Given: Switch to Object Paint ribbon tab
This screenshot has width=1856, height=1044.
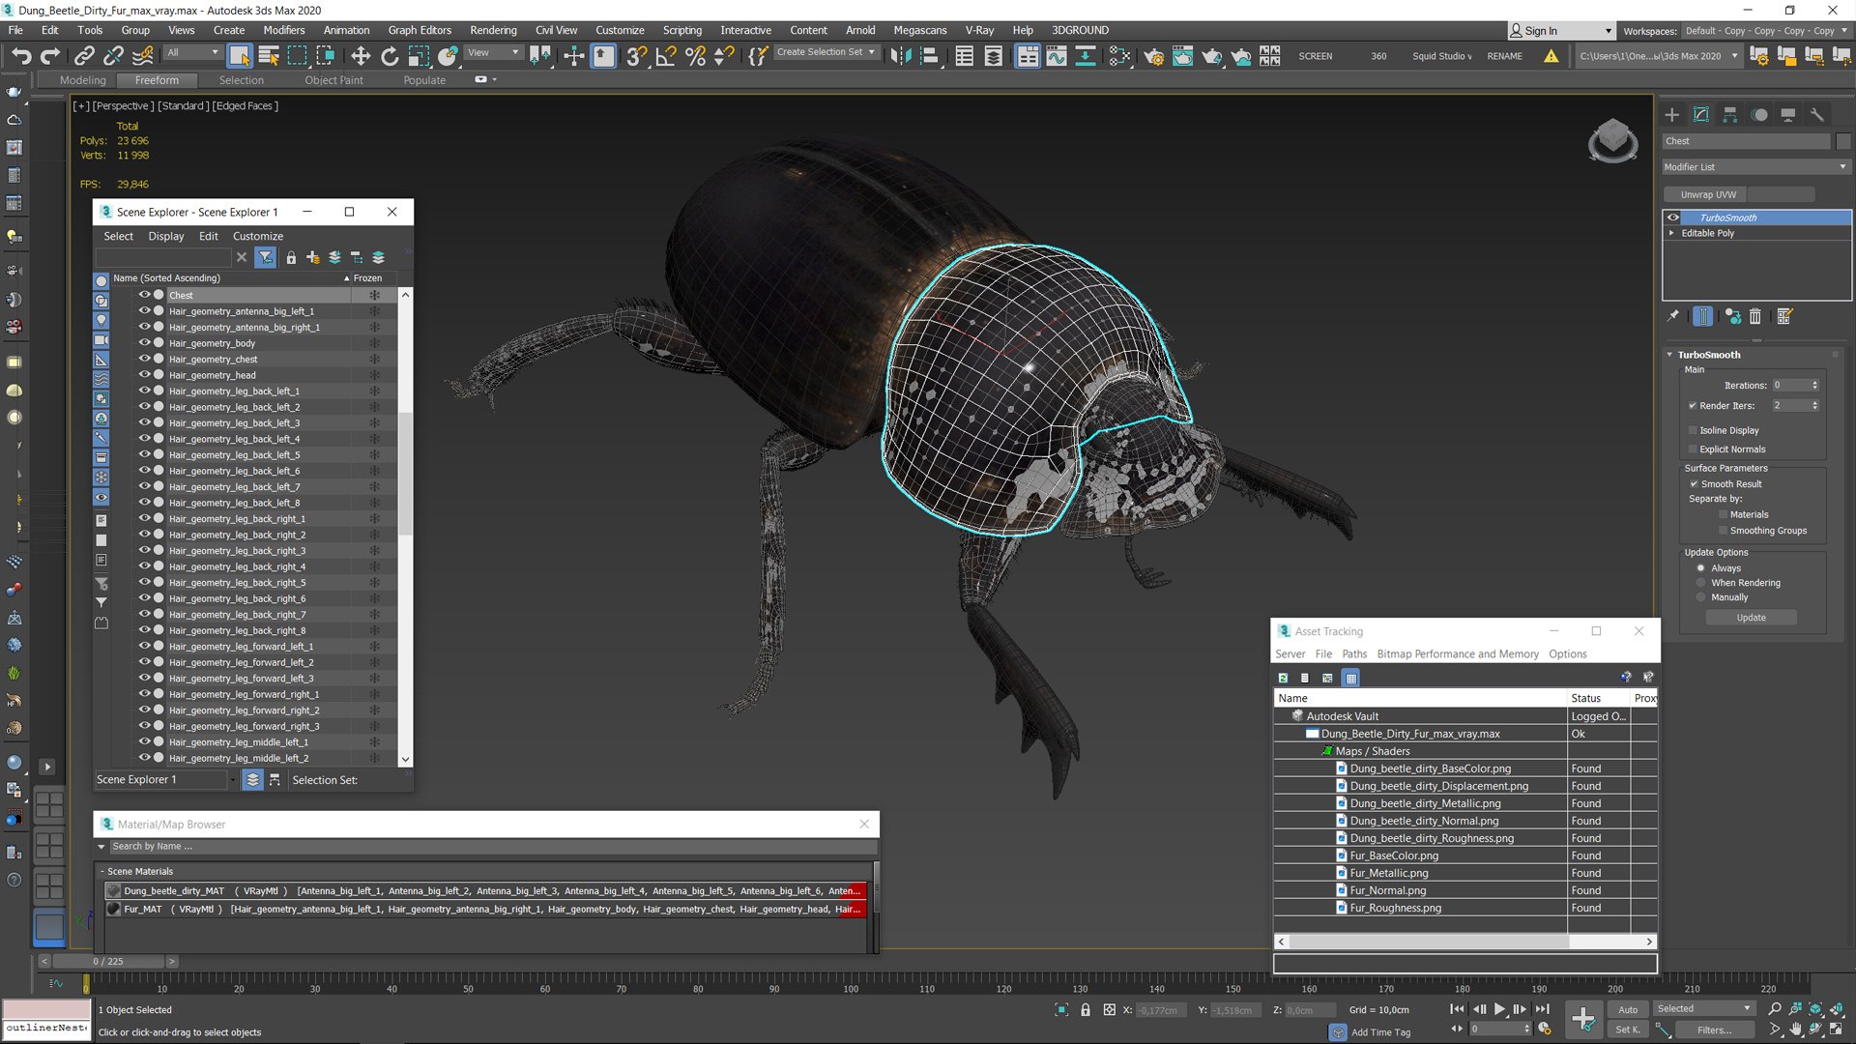Looking at the screenshot, I should (334, 80).
